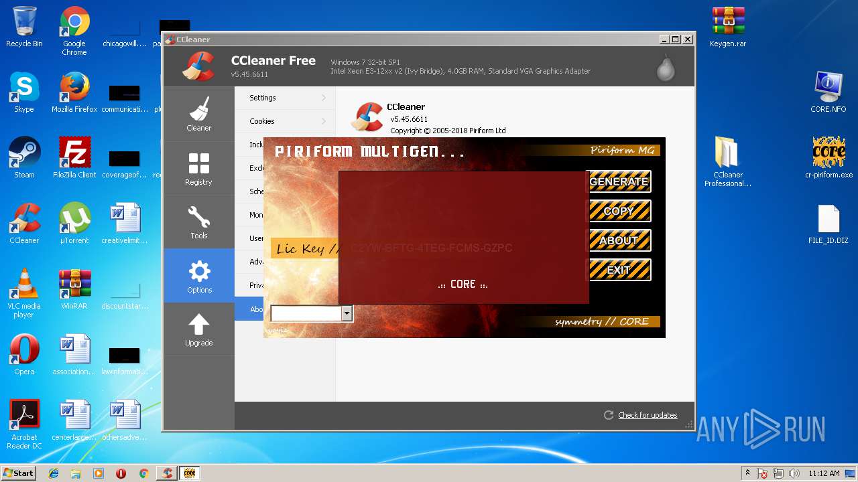Open Windows Media Player from taskbar
Image resolution: width=858 pixels, height=482 pixels.
[x=99, y=473]
